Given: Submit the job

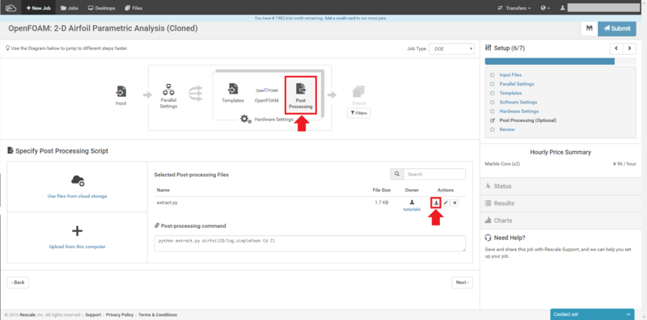Looking at the screenshot, I should [617, 28].
